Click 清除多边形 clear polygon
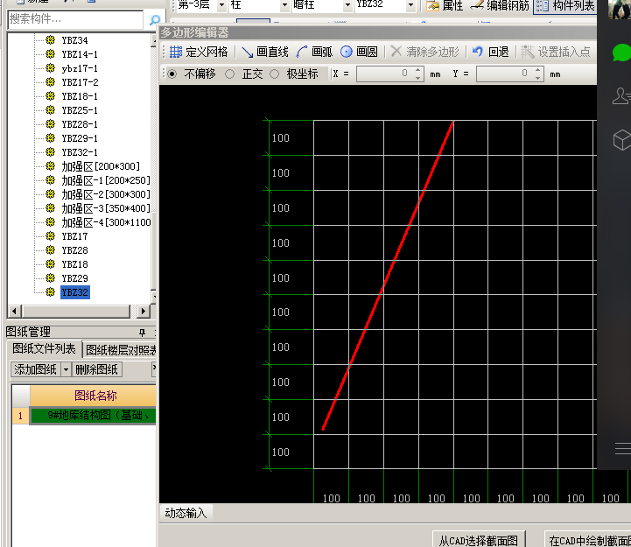 click(x=425, y=52)
